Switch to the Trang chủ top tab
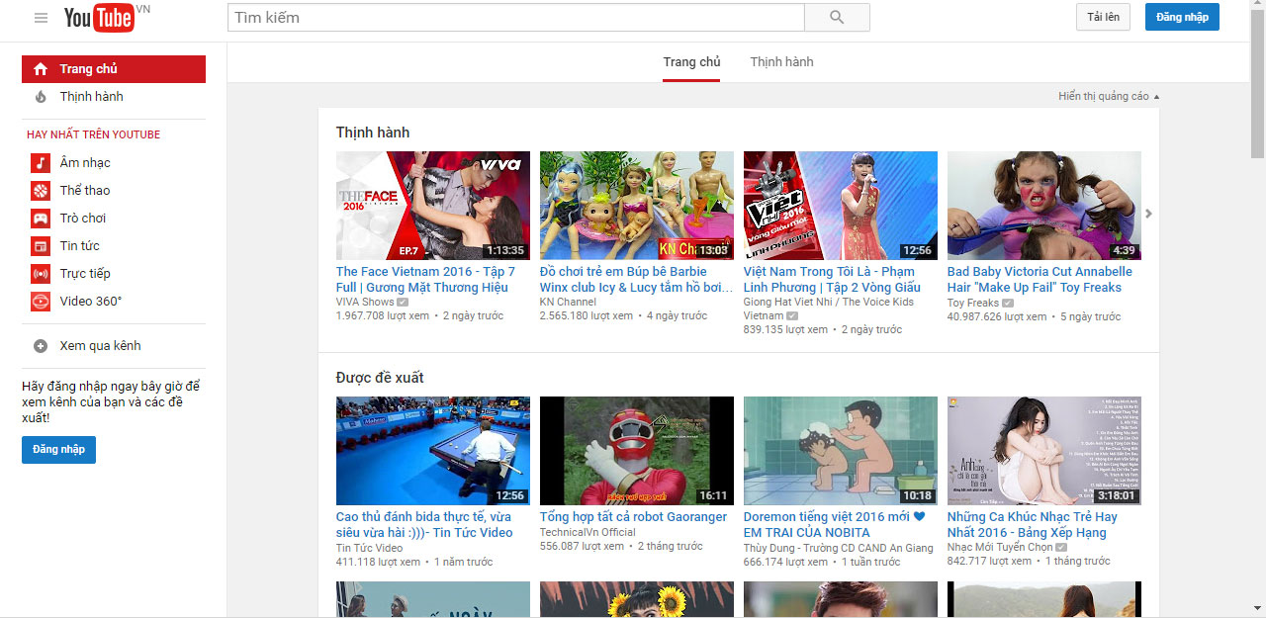Image resolution: width=1266 pixels, height=618 pixels. click(691, 62)
